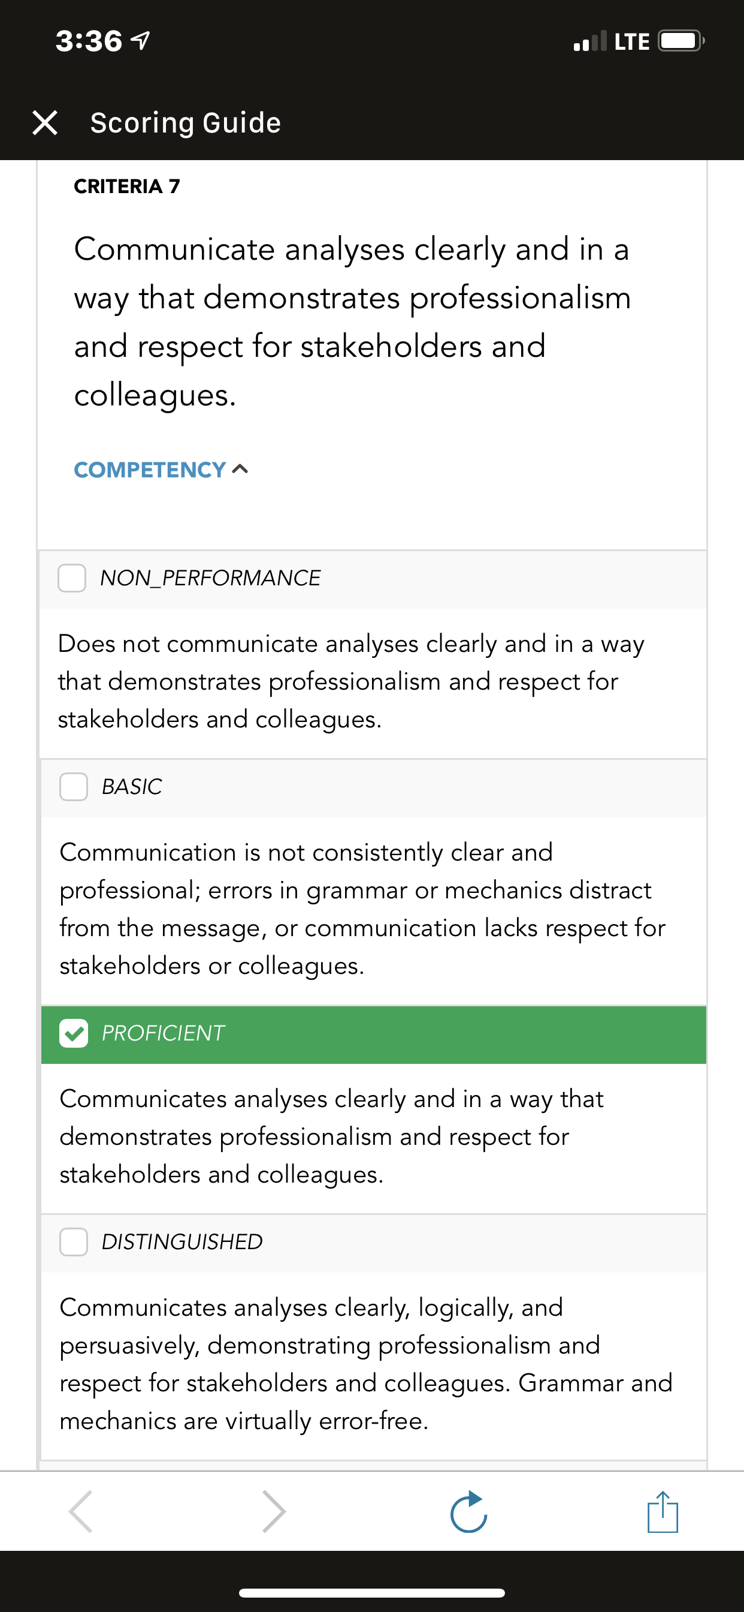Image resolution: width=744 pixels, height=1612 pixels.
Task: Check the BASIC checkbox
Action: coord(74,787)
